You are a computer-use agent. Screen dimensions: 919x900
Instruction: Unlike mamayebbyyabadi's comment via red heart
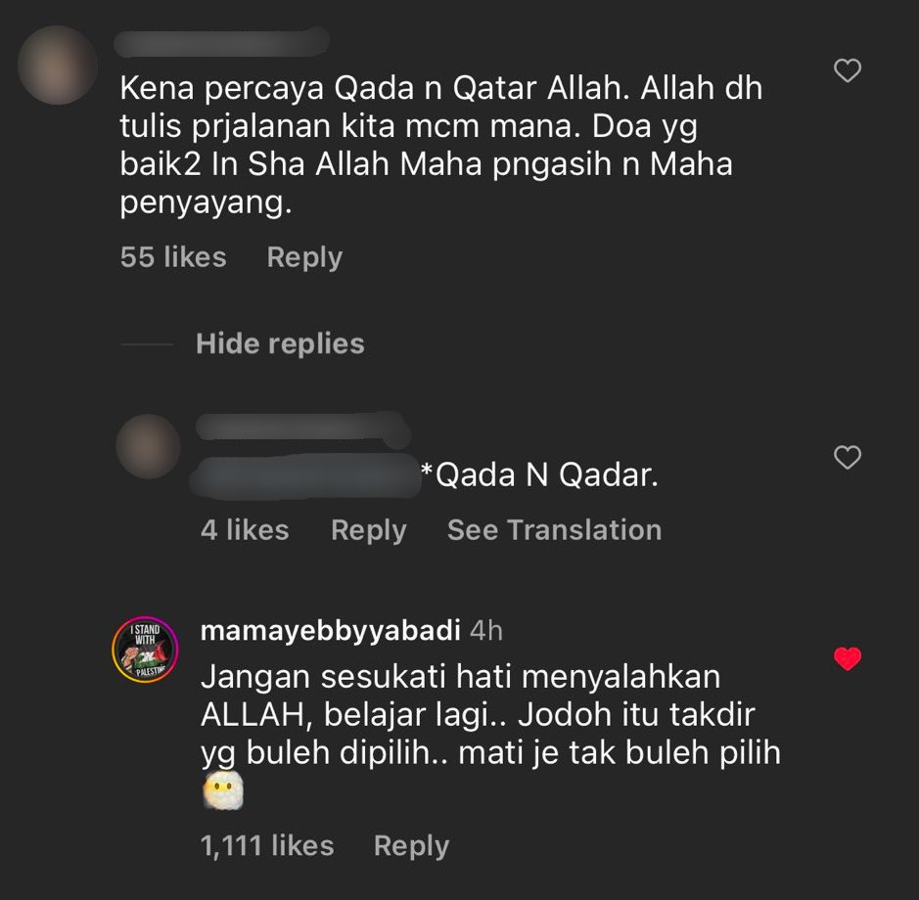pos(847,658)
